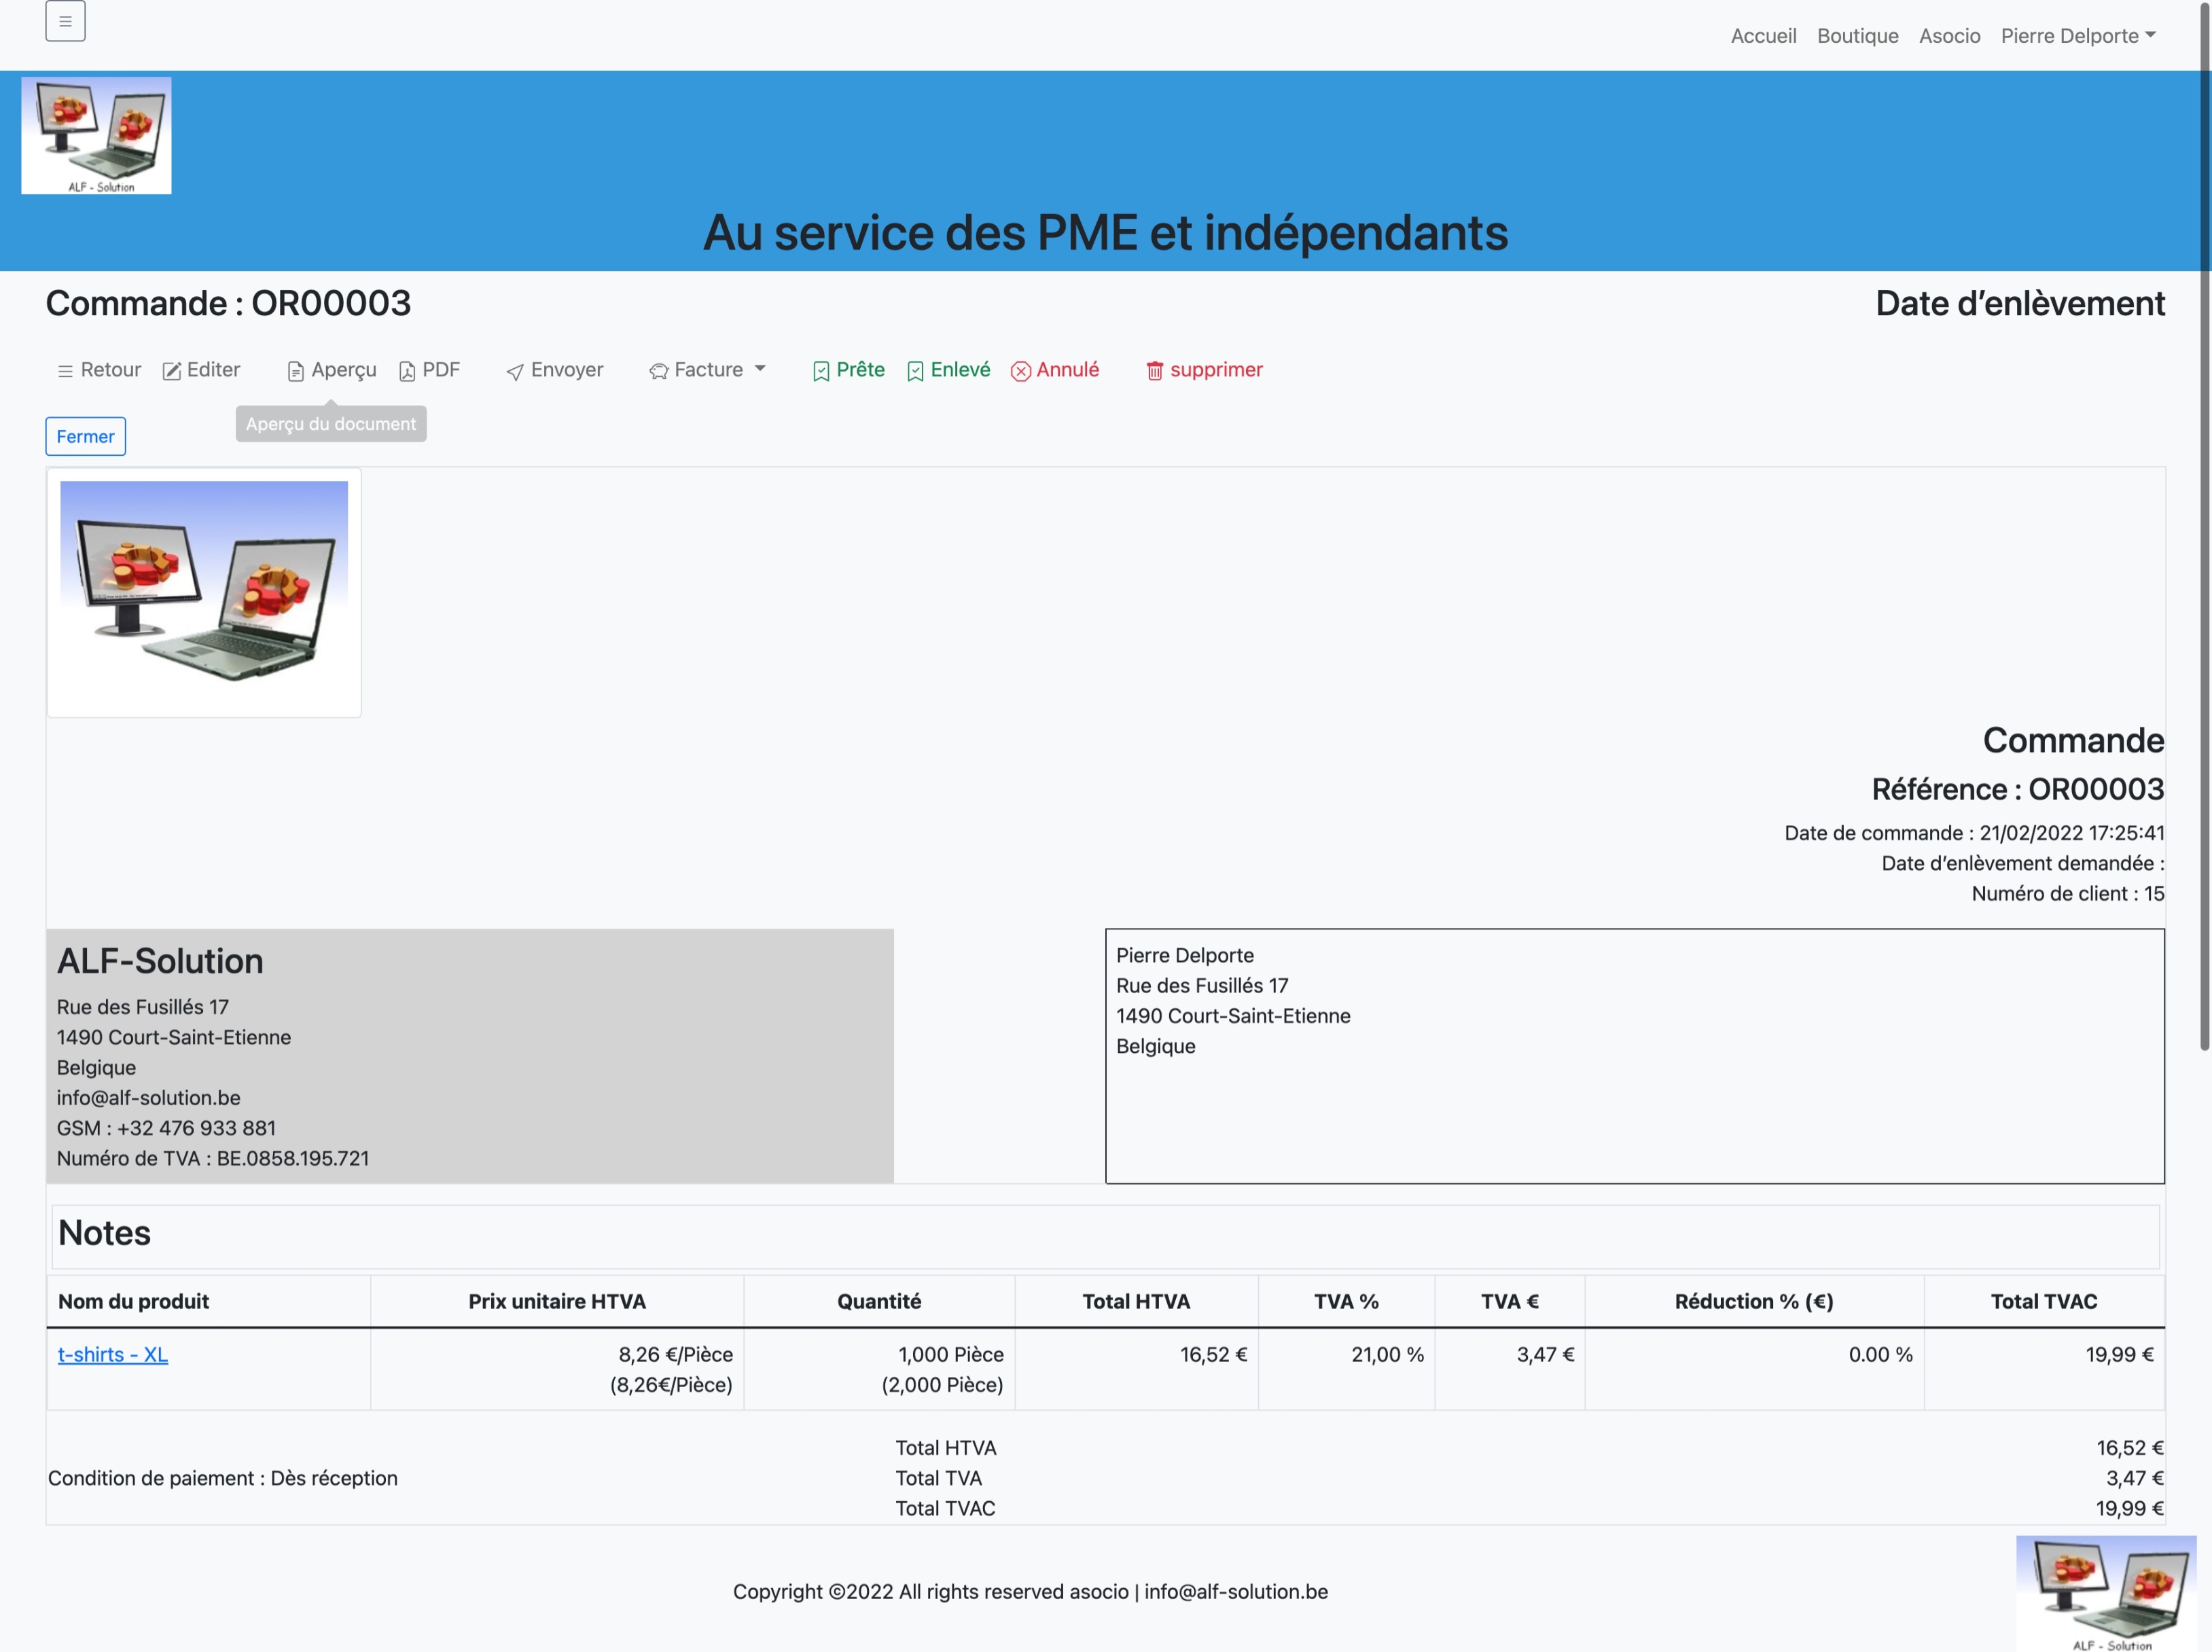Image resolution: width=2212 pixels, height=1652 pixels.
Task: Open the Pierre Delporte user menu
Action: [2077, 36]
